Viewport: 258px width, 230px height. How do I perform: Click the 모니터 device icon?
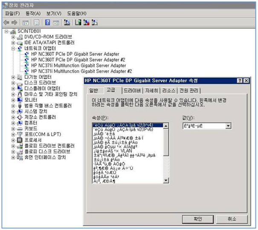point(20,100)
